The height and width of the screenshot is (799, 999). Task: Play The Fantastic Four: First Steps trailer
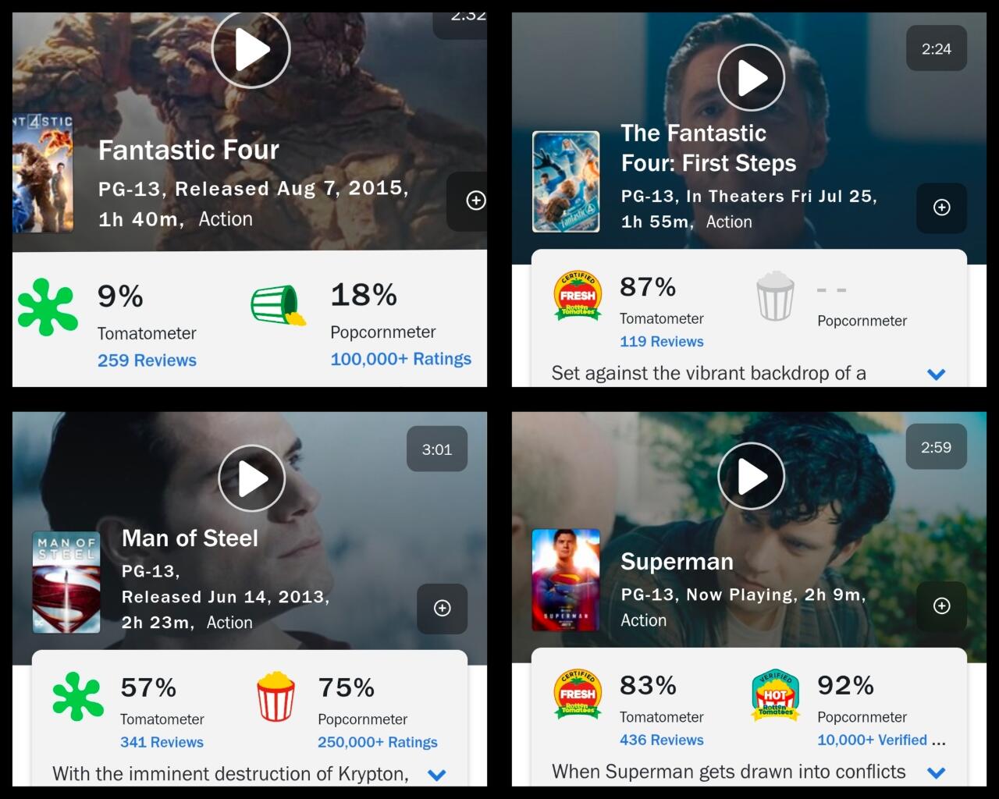click(751, 77)
